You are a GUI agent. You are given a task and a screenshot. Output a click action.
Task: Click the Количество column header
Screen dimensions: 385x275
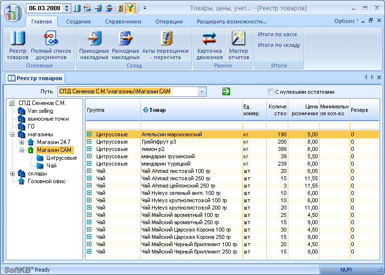pos(277,110)
